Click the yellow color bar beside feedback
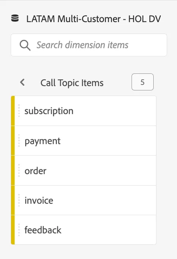Screen dimensions: 177x259 (13, 230)
